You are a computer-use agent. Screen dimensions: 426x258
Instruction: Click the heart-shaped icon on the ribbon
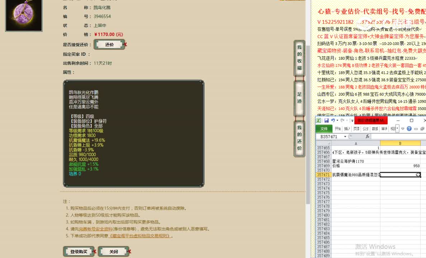402,129
